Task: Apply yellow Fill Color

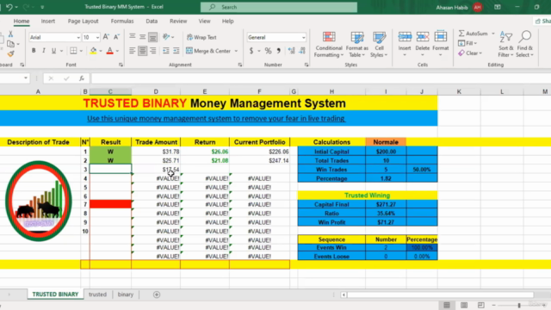Action: point(93,51)
